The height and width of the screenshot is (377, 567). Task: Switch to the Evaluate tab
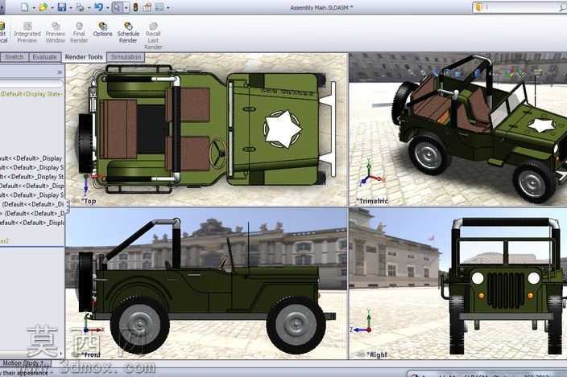(44, 57)
